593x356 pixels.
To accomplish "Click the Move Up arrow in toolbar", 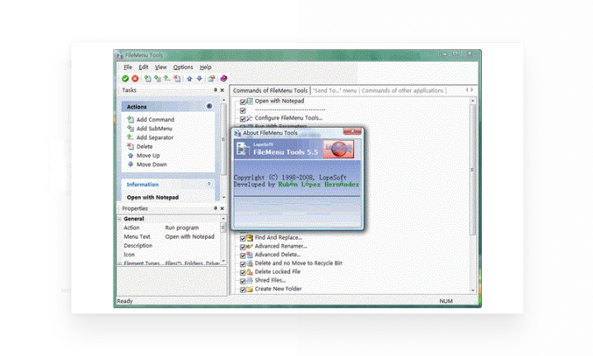I will (x=189, y=78).
